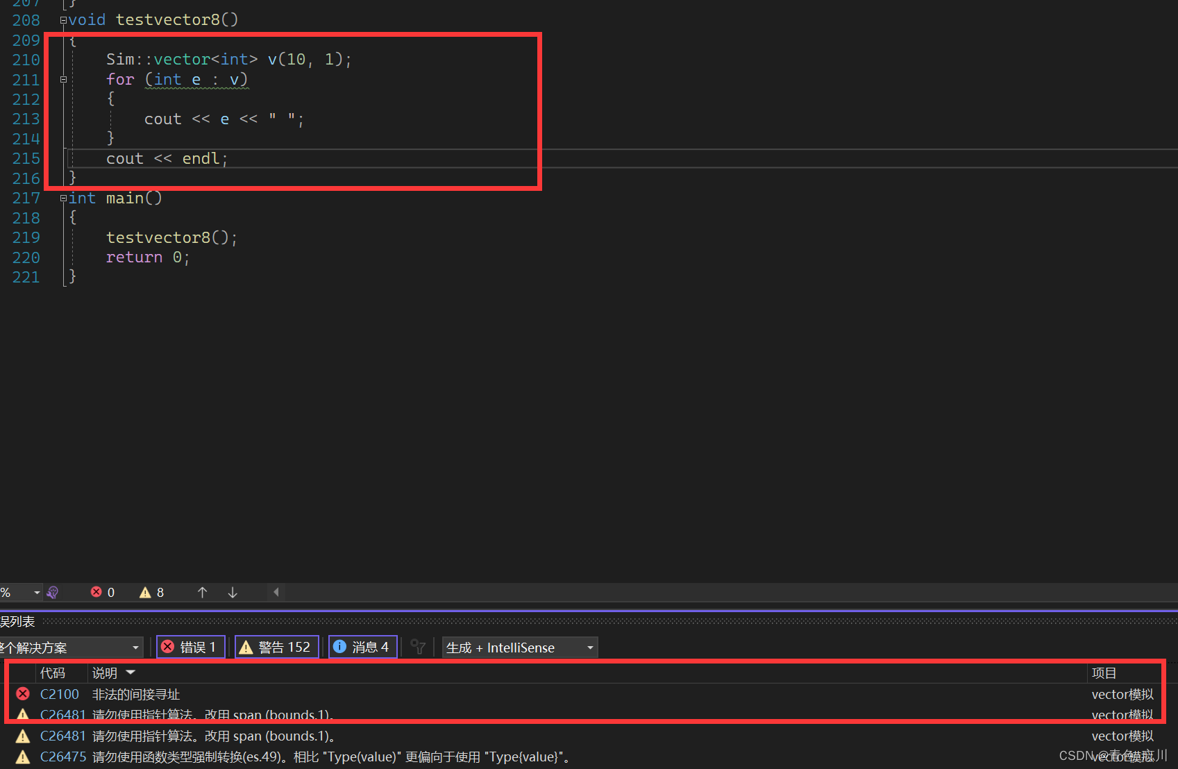Collapse the for loop block on line 211
1178x769 pixels.
[x=63, y=80]
